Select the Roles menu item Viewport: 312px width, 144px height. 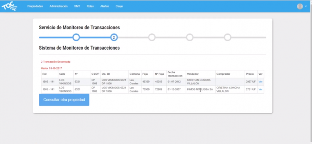click(x=90, y=6)
